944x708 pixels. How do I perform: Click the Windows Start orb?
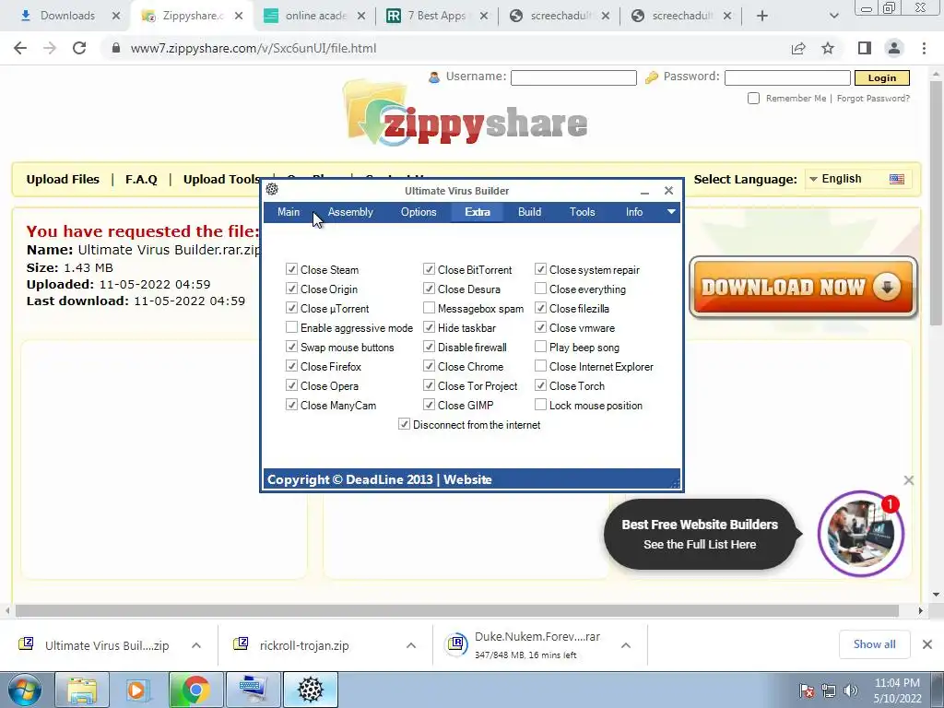tap(25, 690)
